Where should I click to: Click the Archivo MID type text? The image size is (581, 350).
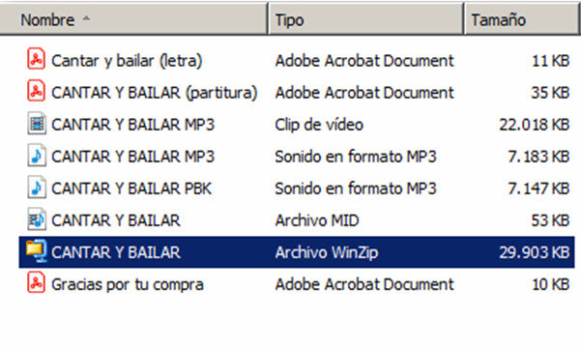pos(317,220)
